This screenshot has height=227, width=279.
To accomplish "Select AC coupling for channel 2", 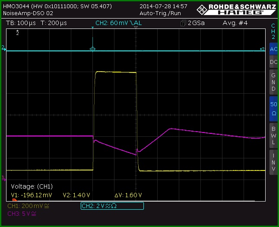I will [273, 49].
